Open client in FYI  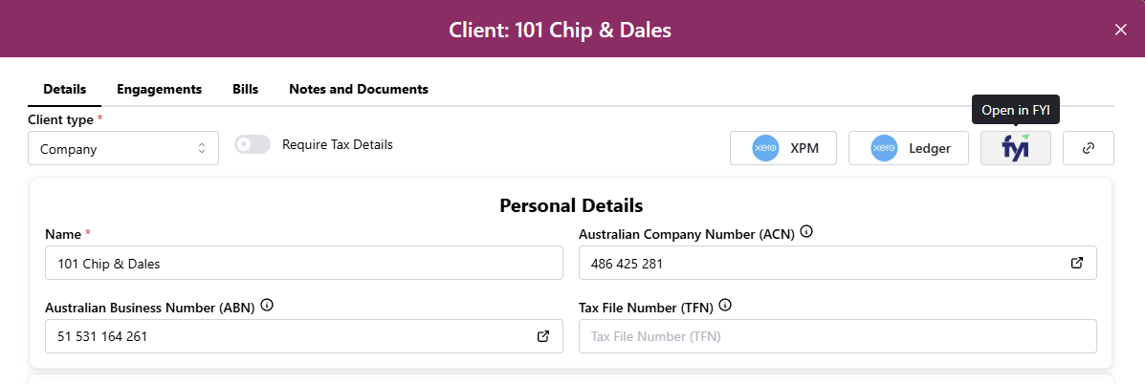[1015, 148]
